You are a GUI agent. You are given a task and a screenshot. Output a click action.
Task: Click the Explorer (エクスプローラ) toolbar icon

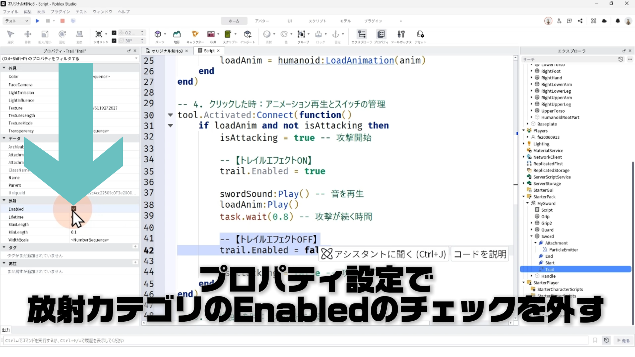click(362, 34)
